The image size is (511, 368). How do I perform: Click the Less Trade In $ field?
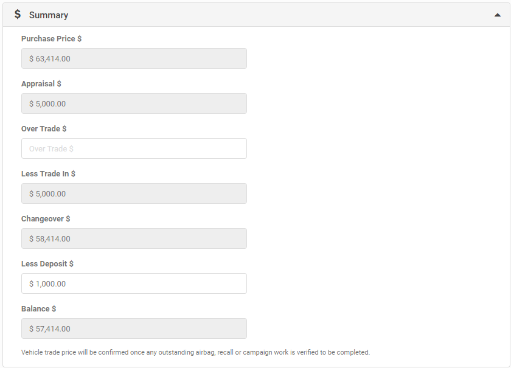[134, 193]
